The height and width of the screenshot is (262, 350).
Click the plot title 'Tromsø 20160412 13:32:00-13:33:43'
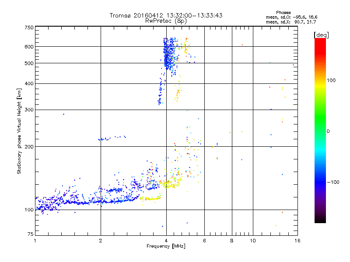click(166, 15)
